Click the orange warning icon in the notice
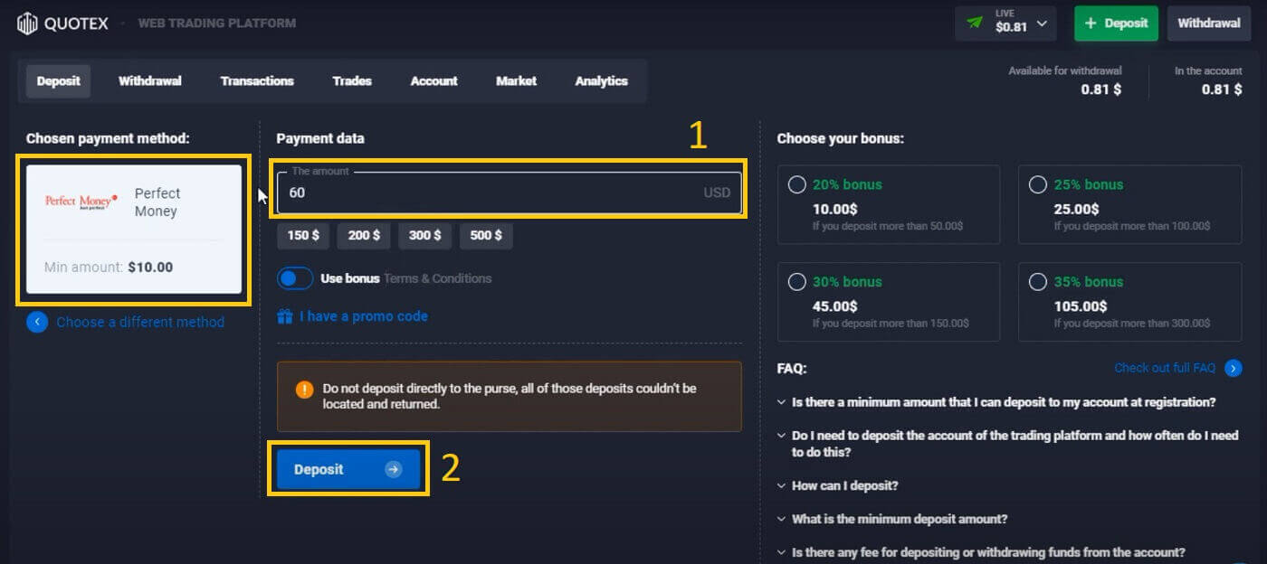Screen dimensions: 1267x564 point(303,388)
